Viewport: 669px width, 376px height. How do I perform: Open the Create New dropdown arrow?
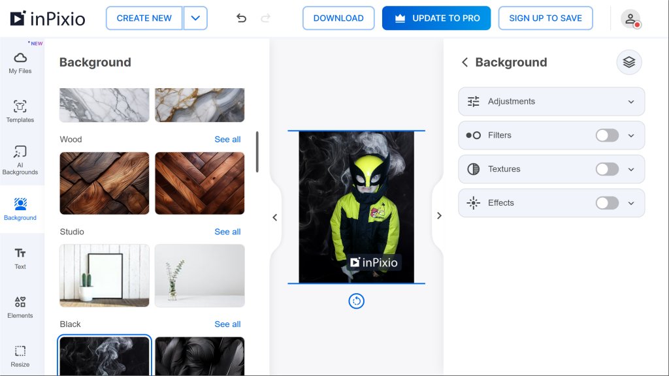(x=195, y=18)
